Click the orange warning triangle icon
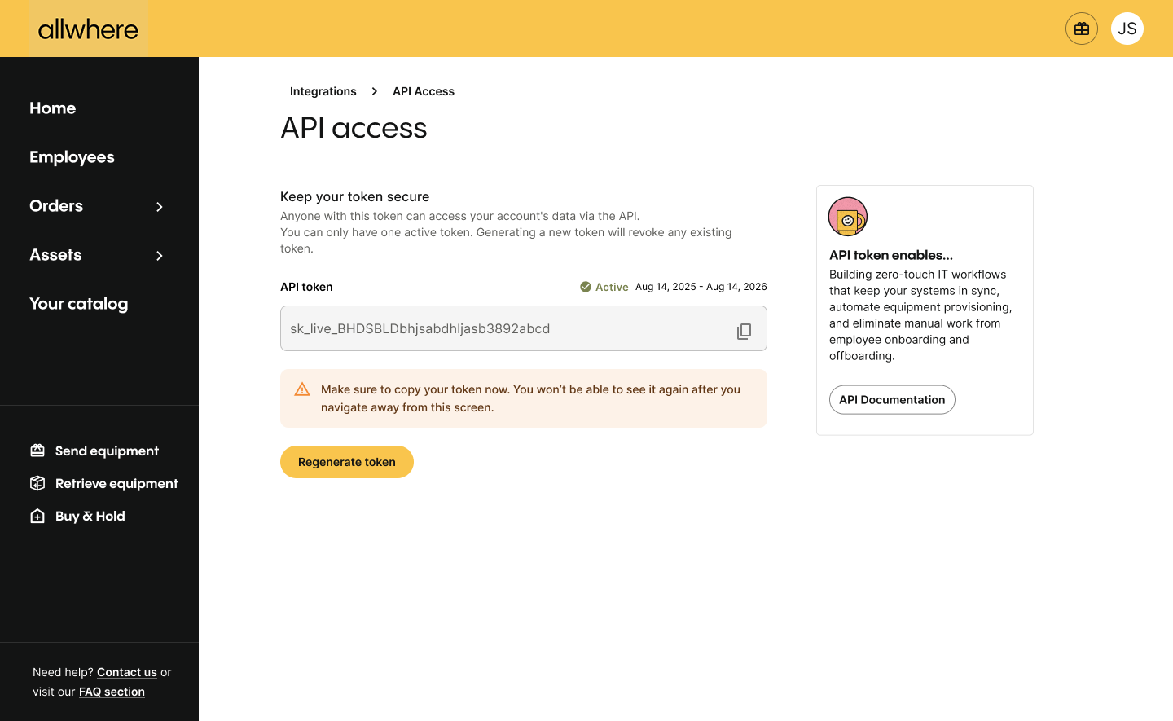 (302, 389)
